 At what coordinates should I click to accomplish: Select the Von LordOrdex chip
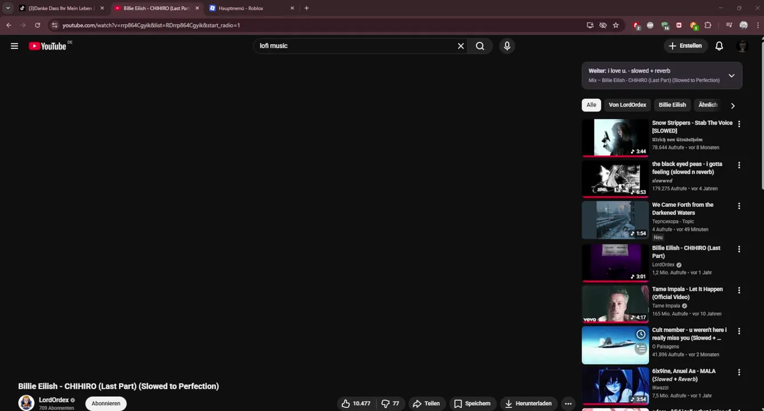point(627,105)
